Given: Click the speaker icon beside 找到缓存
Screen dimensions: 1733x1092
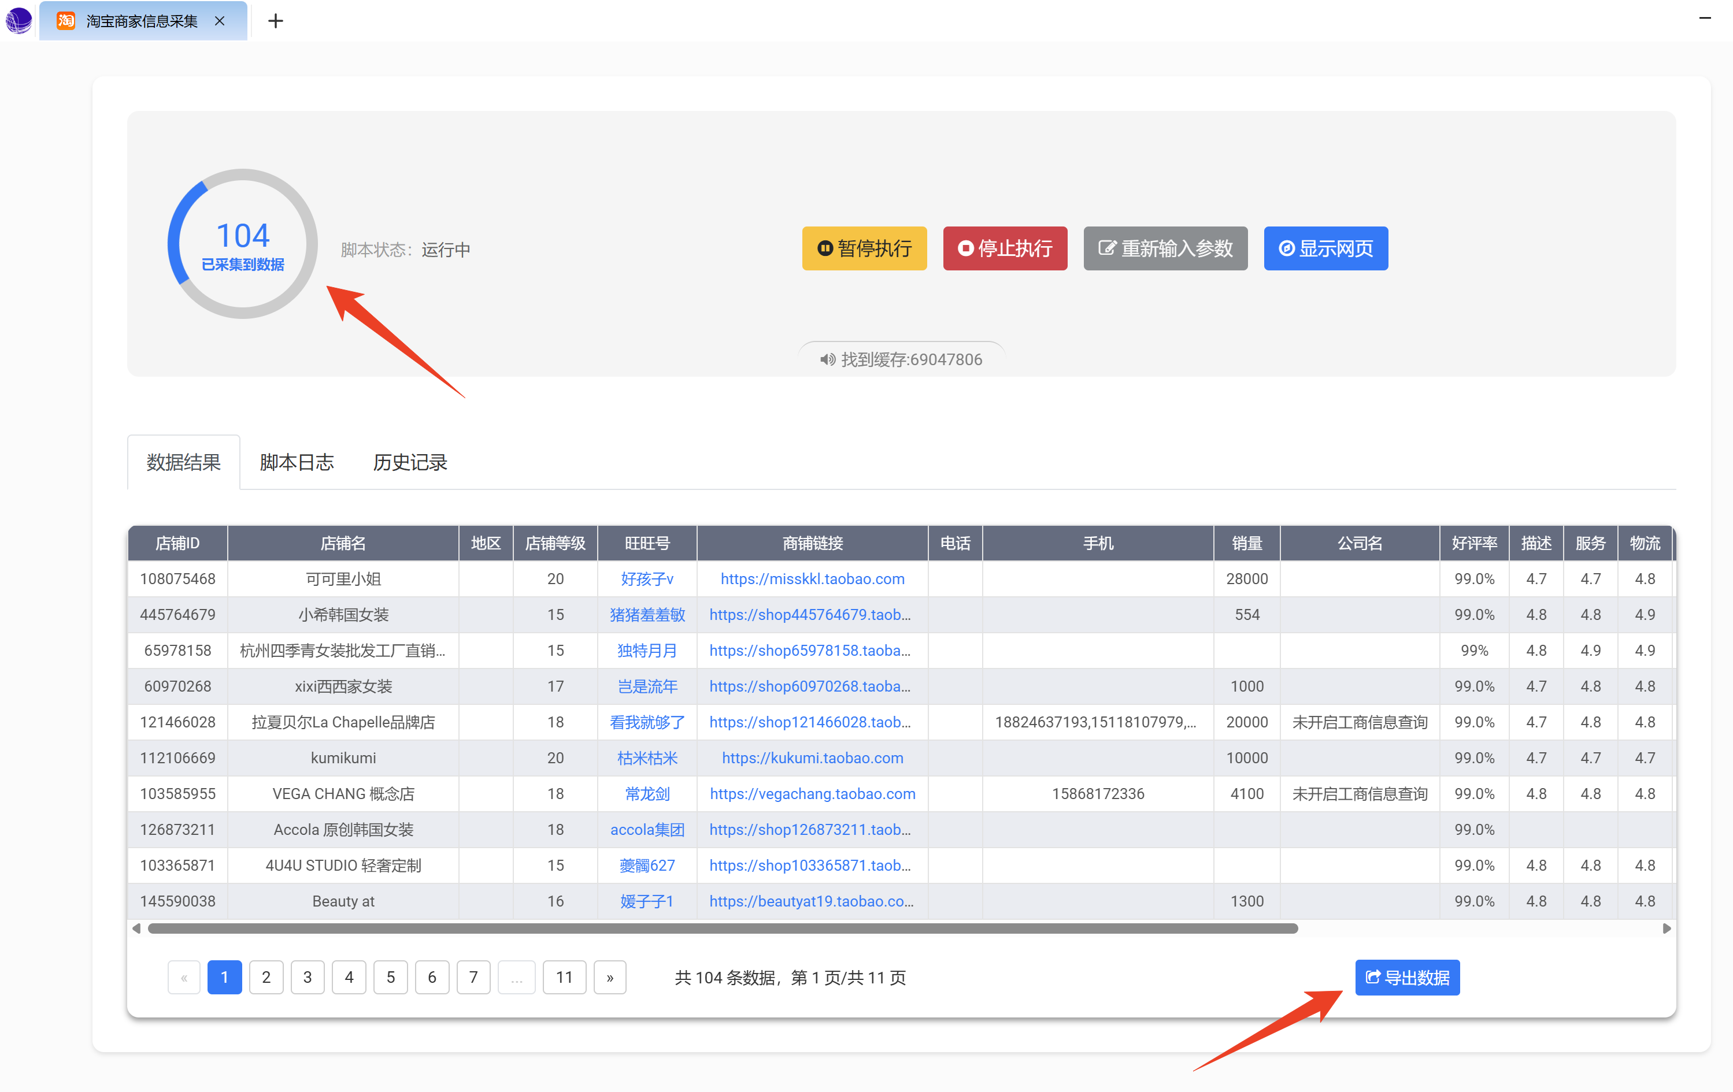Looking at the screenshot, I should [828, 360].
